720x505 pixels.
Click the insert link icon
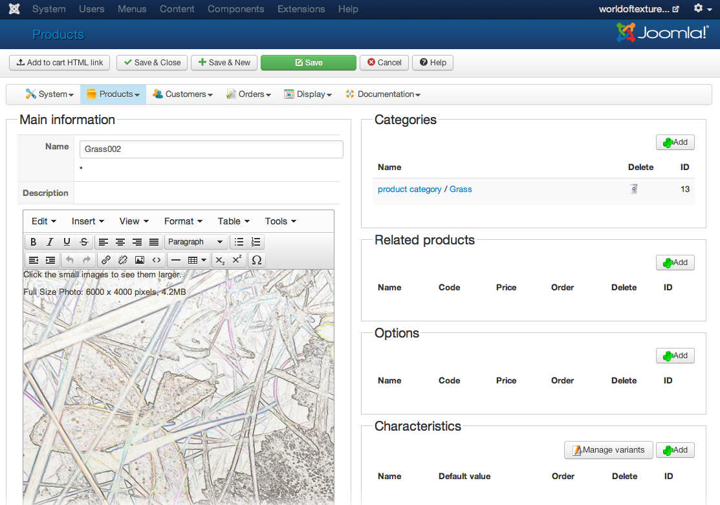pos(106,260)
